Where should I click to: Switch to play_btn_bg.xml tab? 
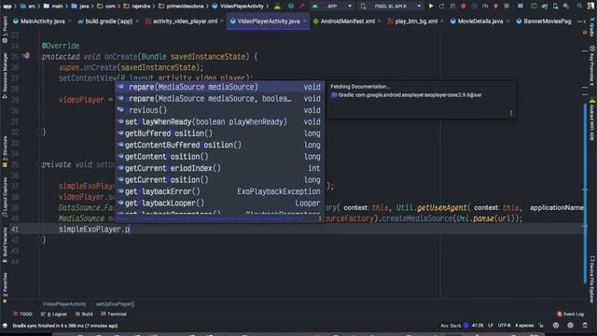point(416,21)
